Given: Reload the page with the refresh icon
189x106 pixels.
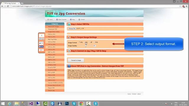Looking at the screenshot, I should click(x=8, y=6).
